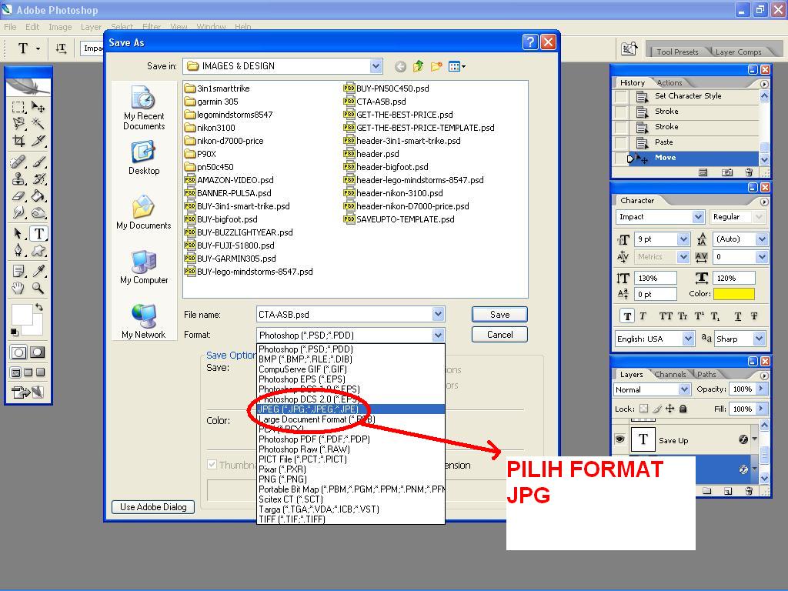Select the Horizontal Type tool in toolbox
This screenshot has height=591, width=788.
[x=38, y=233]
